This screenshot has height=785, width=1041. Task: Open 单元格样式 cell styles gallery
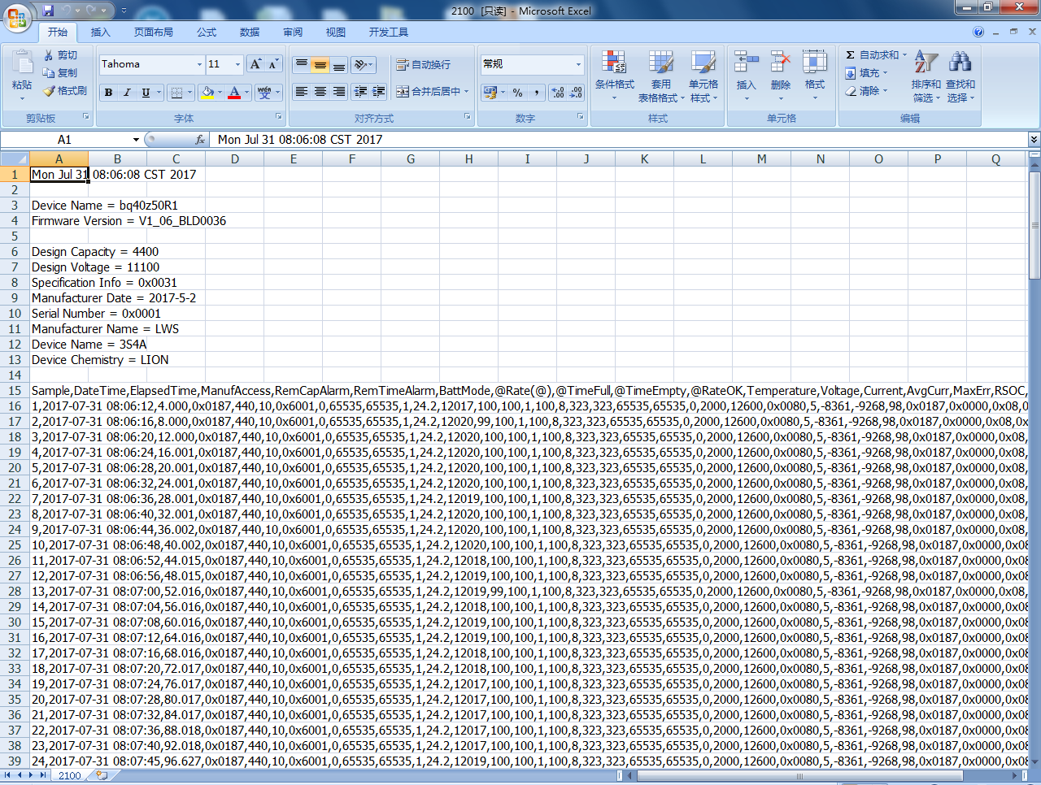click(x=703, y=76)
